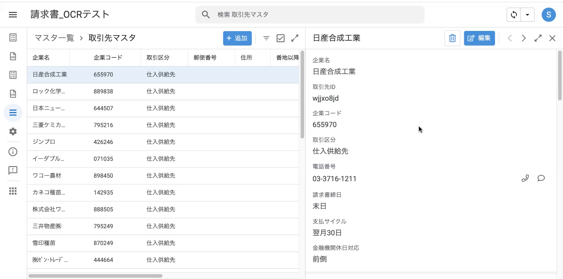Viewport: 563px width, 279px height.
Task: Click the sync refresh icon
Action: tap(514, 15)
